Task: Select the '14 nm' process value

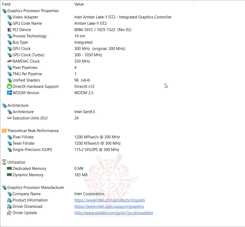Action: point(80,36)
